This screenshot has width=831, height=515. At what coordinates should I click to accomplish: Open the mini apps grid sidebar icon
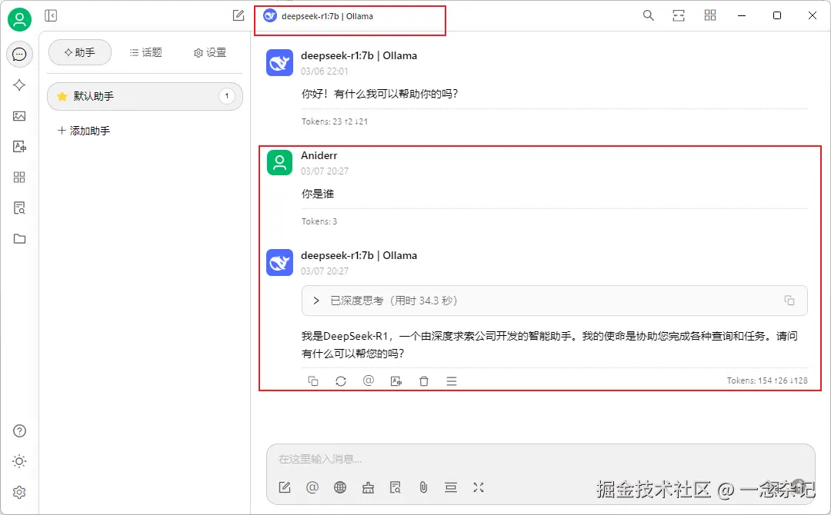(x=19, y=178)
